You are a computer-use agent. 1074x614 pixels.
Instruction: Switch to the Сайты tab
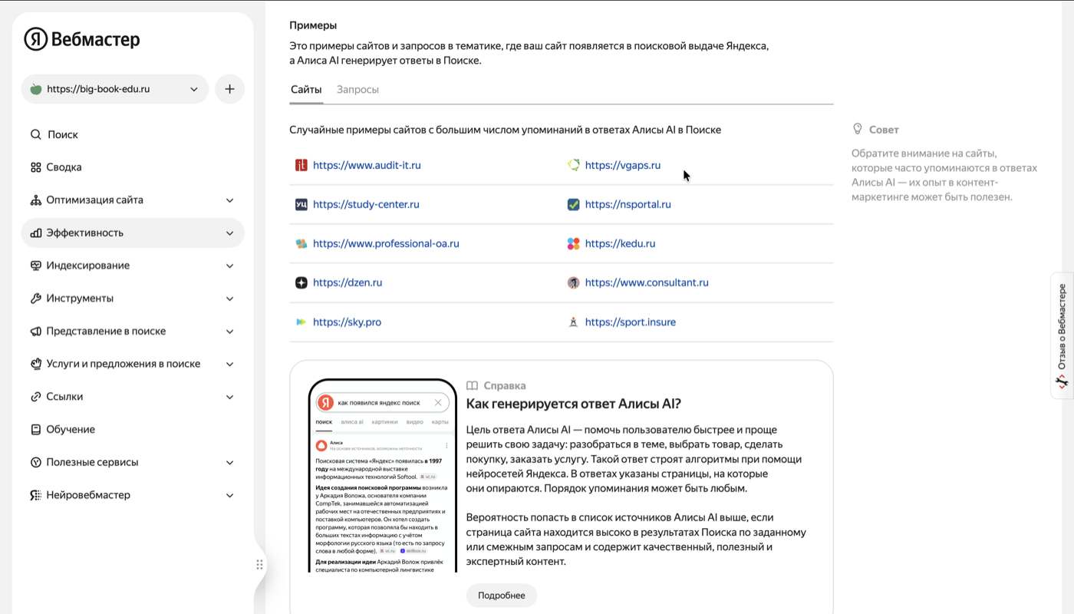coord(306,90)
